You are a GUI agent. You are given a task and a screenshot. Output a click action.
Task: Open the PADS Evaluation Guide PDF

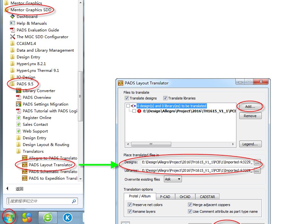[38, 30]
